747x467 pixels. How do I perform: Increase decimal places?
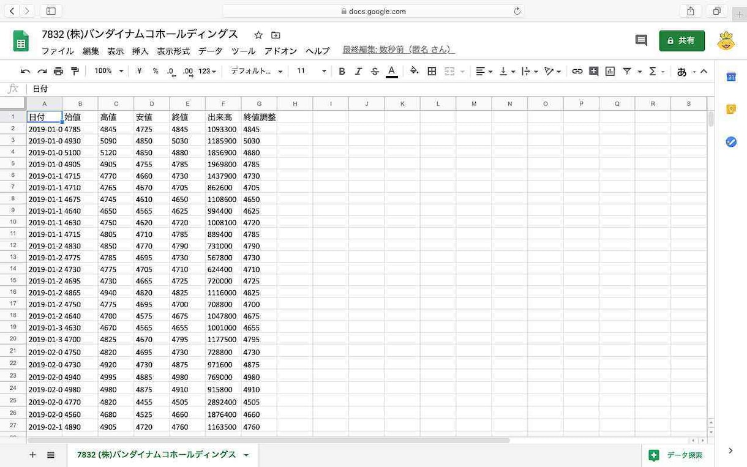click(188, 72)
